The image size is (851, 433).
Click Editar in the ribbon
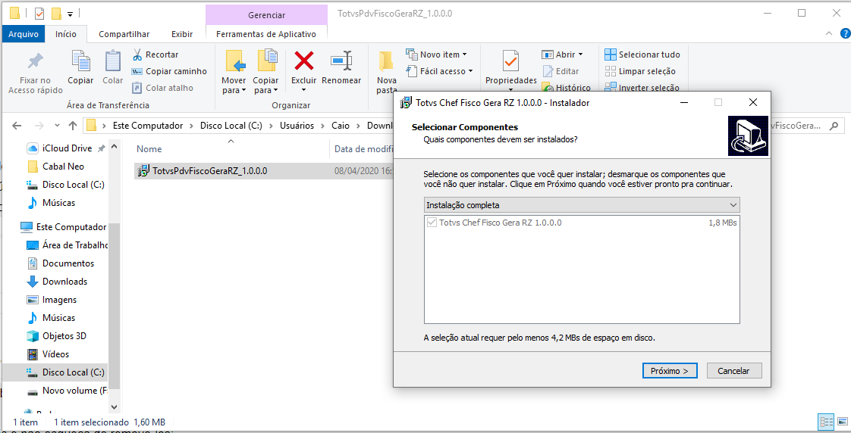561,71
